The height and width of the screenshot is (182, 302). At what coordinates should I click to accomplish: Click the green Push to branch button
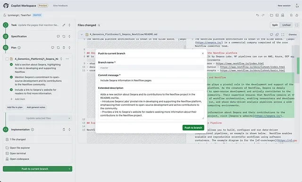[x=193, y=128]
